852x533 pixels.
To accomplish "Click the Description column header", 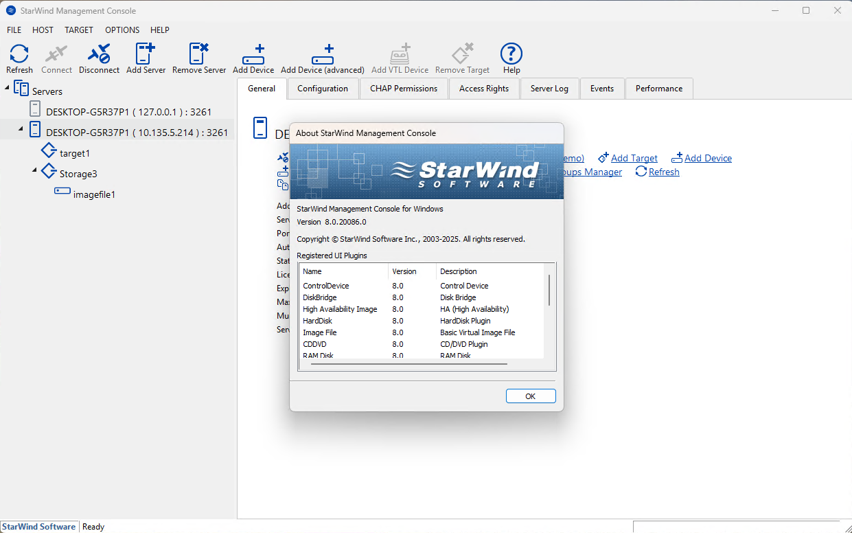I will 490,271.
